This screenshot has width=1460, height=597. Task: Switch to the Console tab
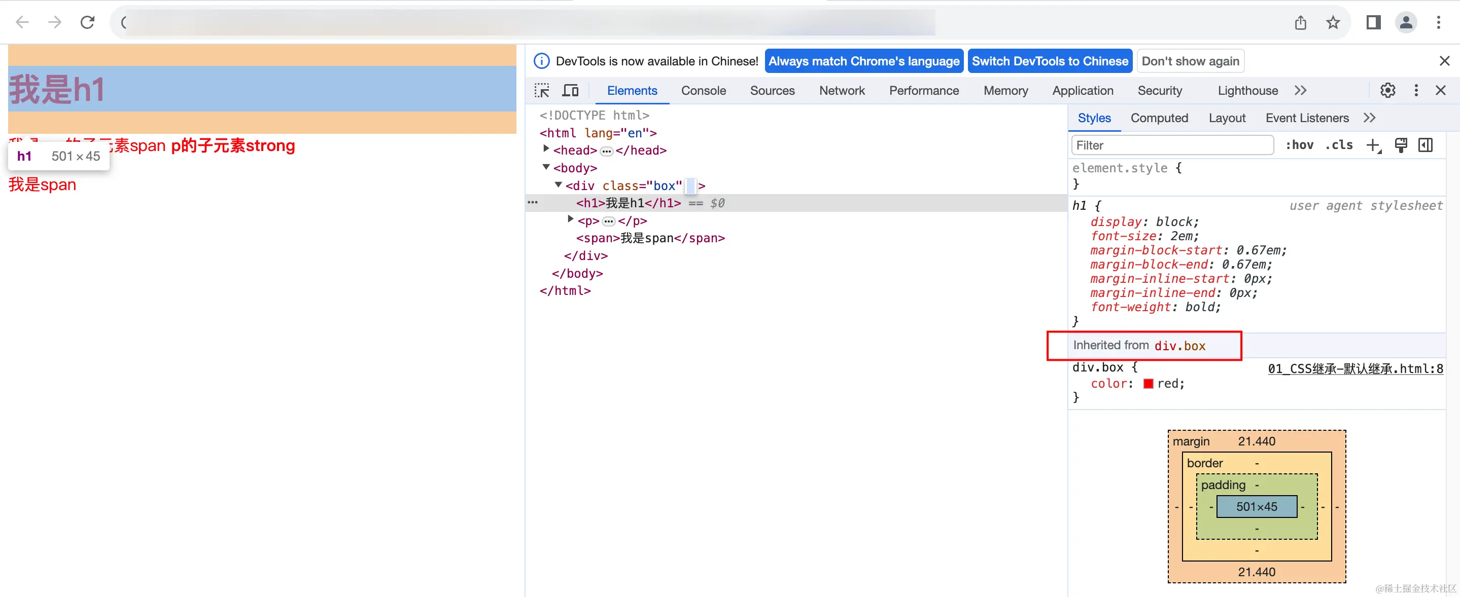click(x=703, y=91)
